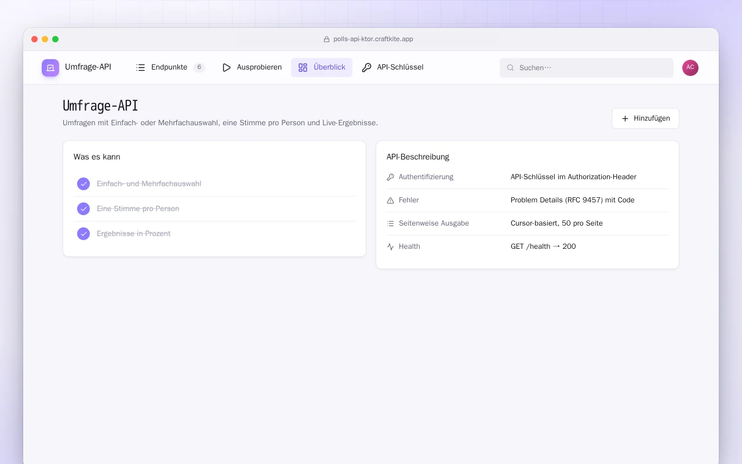Click the text Cursor-basiert, 50 pro Seite
The width and height of the screenshot is (742, 464).
556,223
